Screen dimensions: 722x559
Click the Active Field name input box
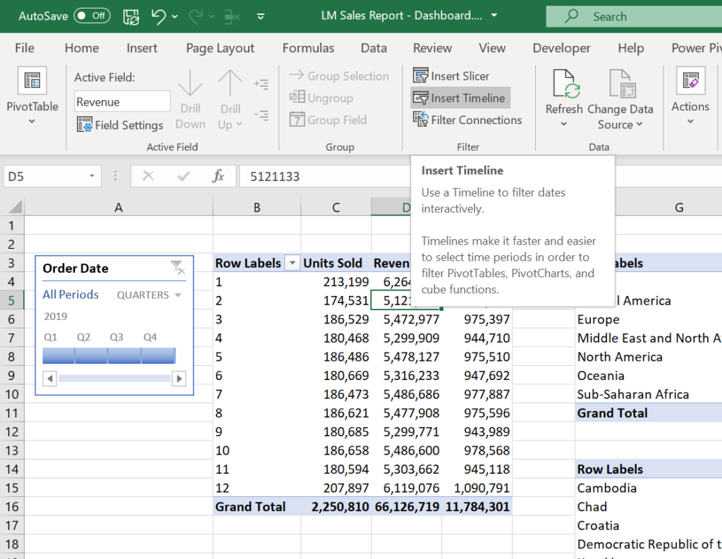(122, 102)
